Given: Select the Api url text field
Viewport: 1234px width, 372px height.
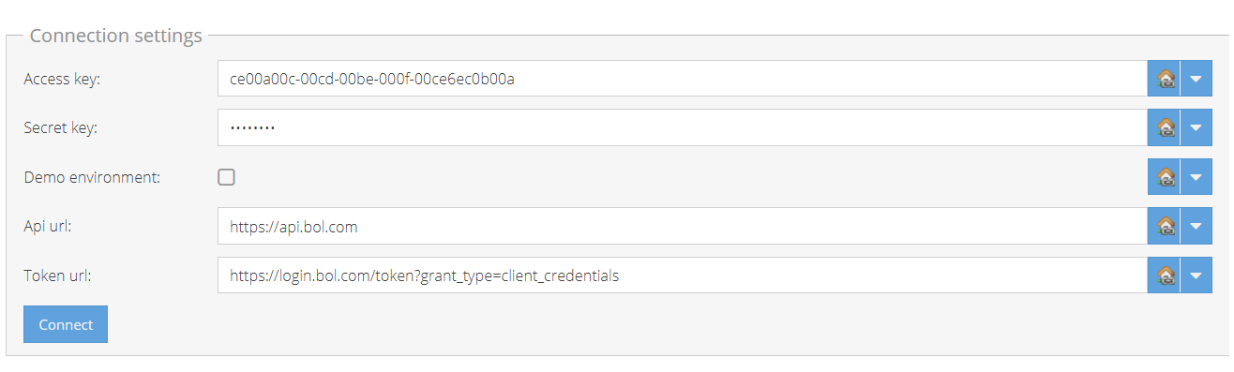Looking at the screenshot, I should click(x=683, y=226).
